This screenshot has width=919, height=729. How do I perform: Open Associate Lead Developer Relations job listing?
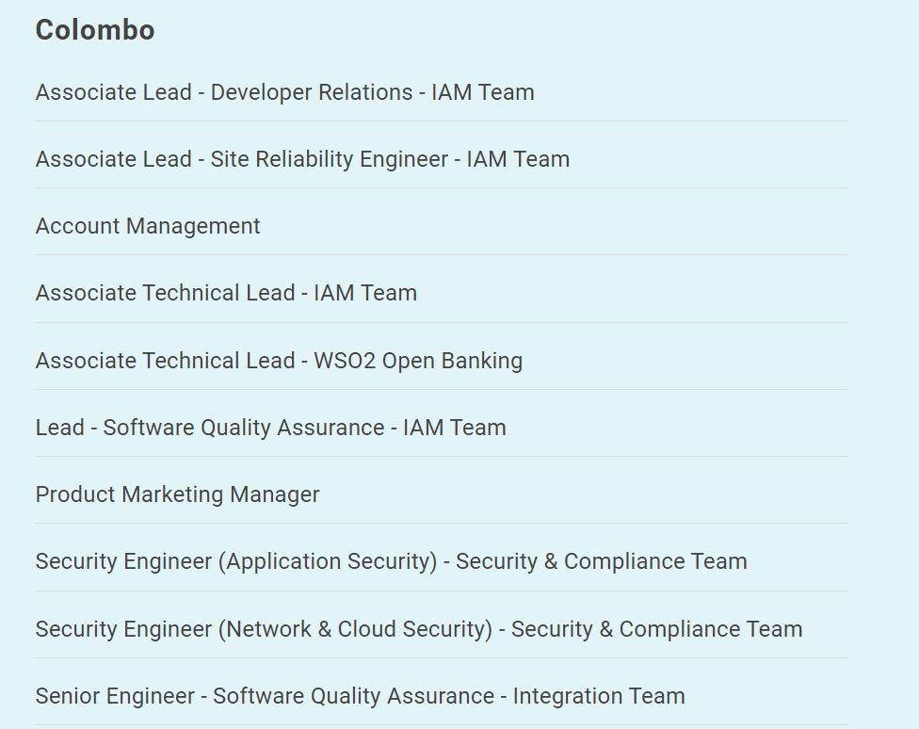(x=285, y=92)
